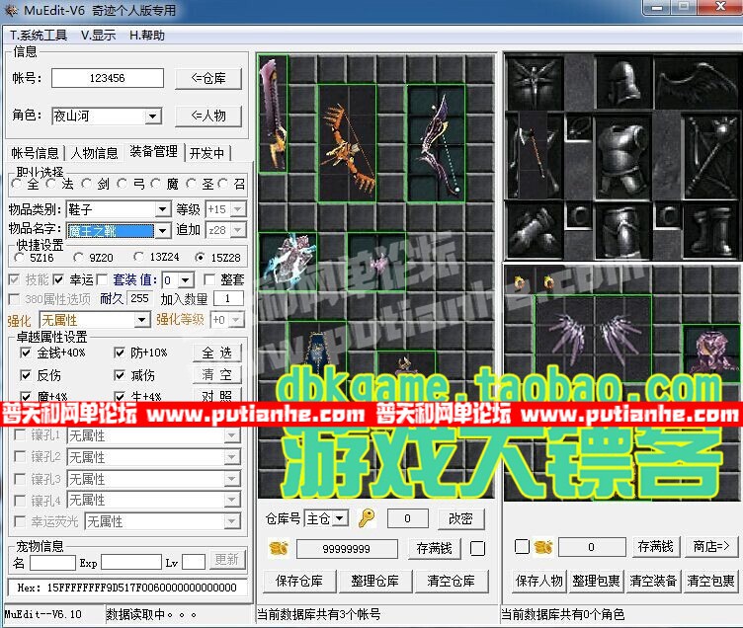This screenshot has width=743, height=628.
Task: Select the small purple item in warehouse grid
Action: [x=376, y=261]
